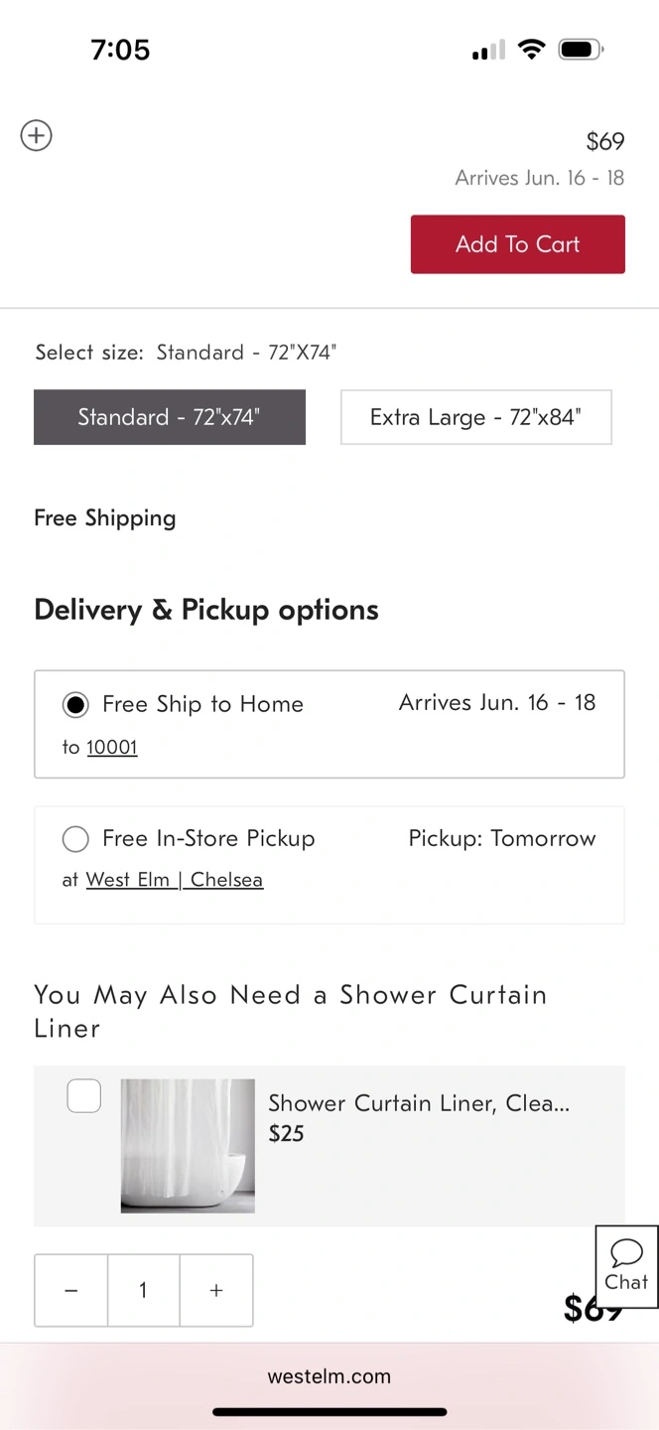Open the Chat speech bubble widget
Image resolution: width=659 pixels, height=1430 pixels.
click(626, 1265)
